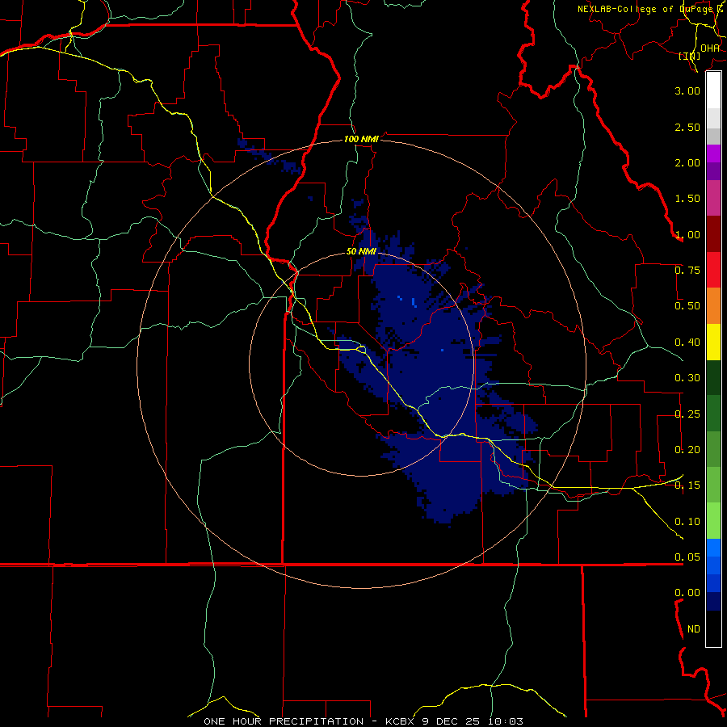This screenshot has width=727, height=727.
Task: Pick the orange legend swatch
Action: point(713,306)
